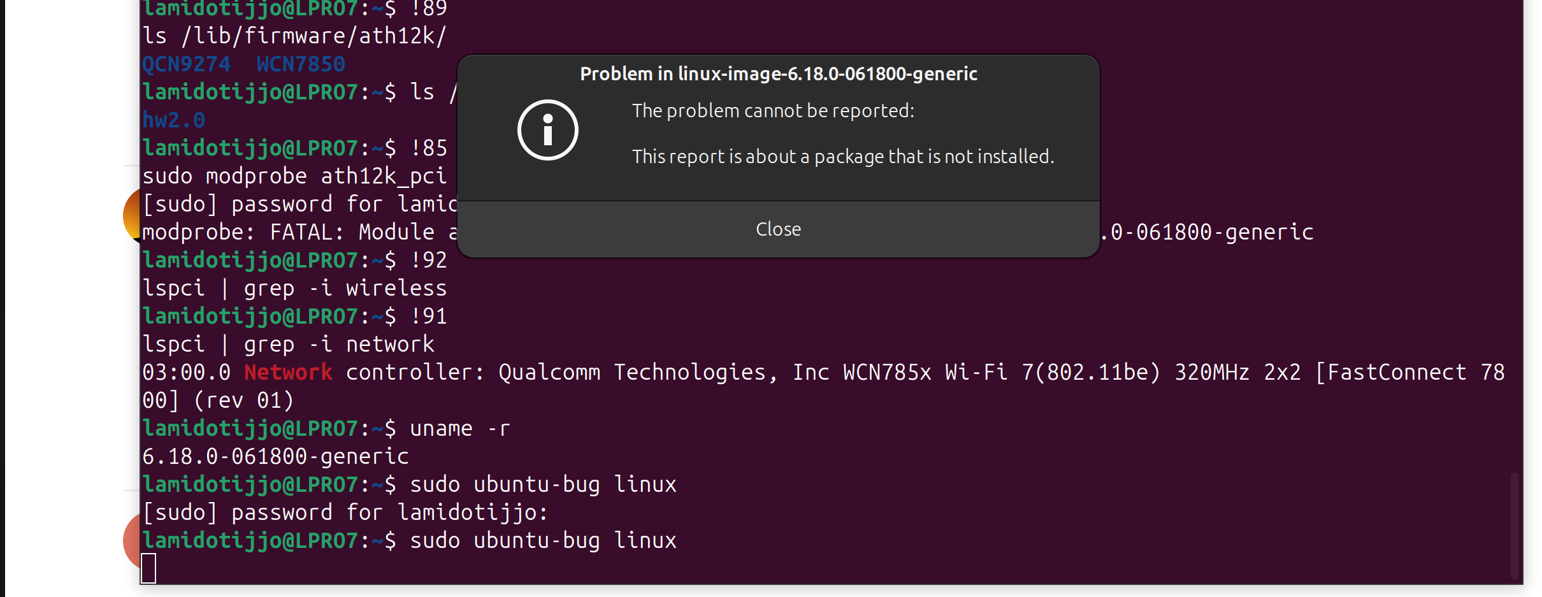This screenshot has height=597, width=1542.
Task: Click the red highlighted 'Network' word
Action: 288,372
